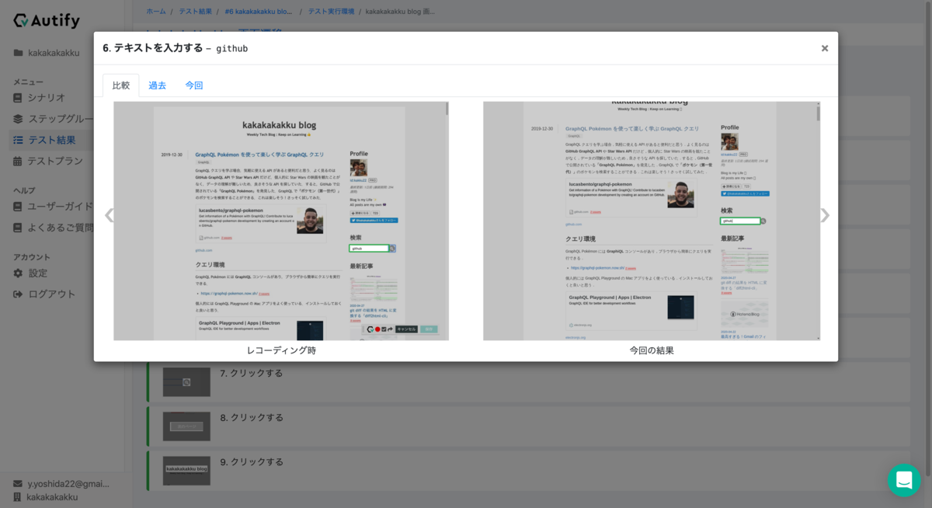This screenshot has height=508, width=932.
Task: Click the テストプラン calendar icon
Action: click(18, 161)
